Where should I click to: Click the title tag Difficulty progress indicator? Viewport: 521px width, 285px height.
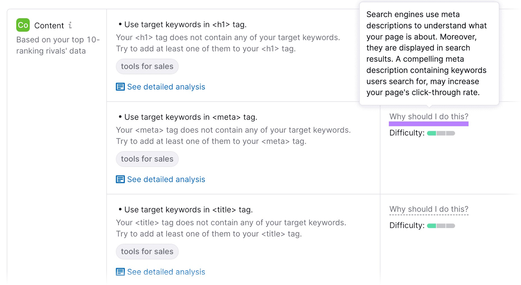(x=441, y=225)
